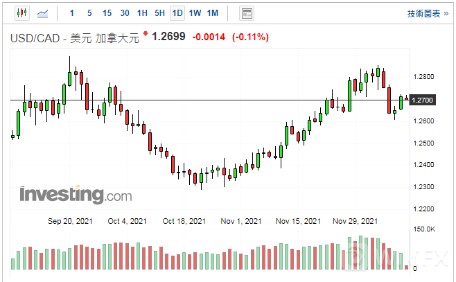
Task: Select the 1D daily interval
Action: click(177, 13)
